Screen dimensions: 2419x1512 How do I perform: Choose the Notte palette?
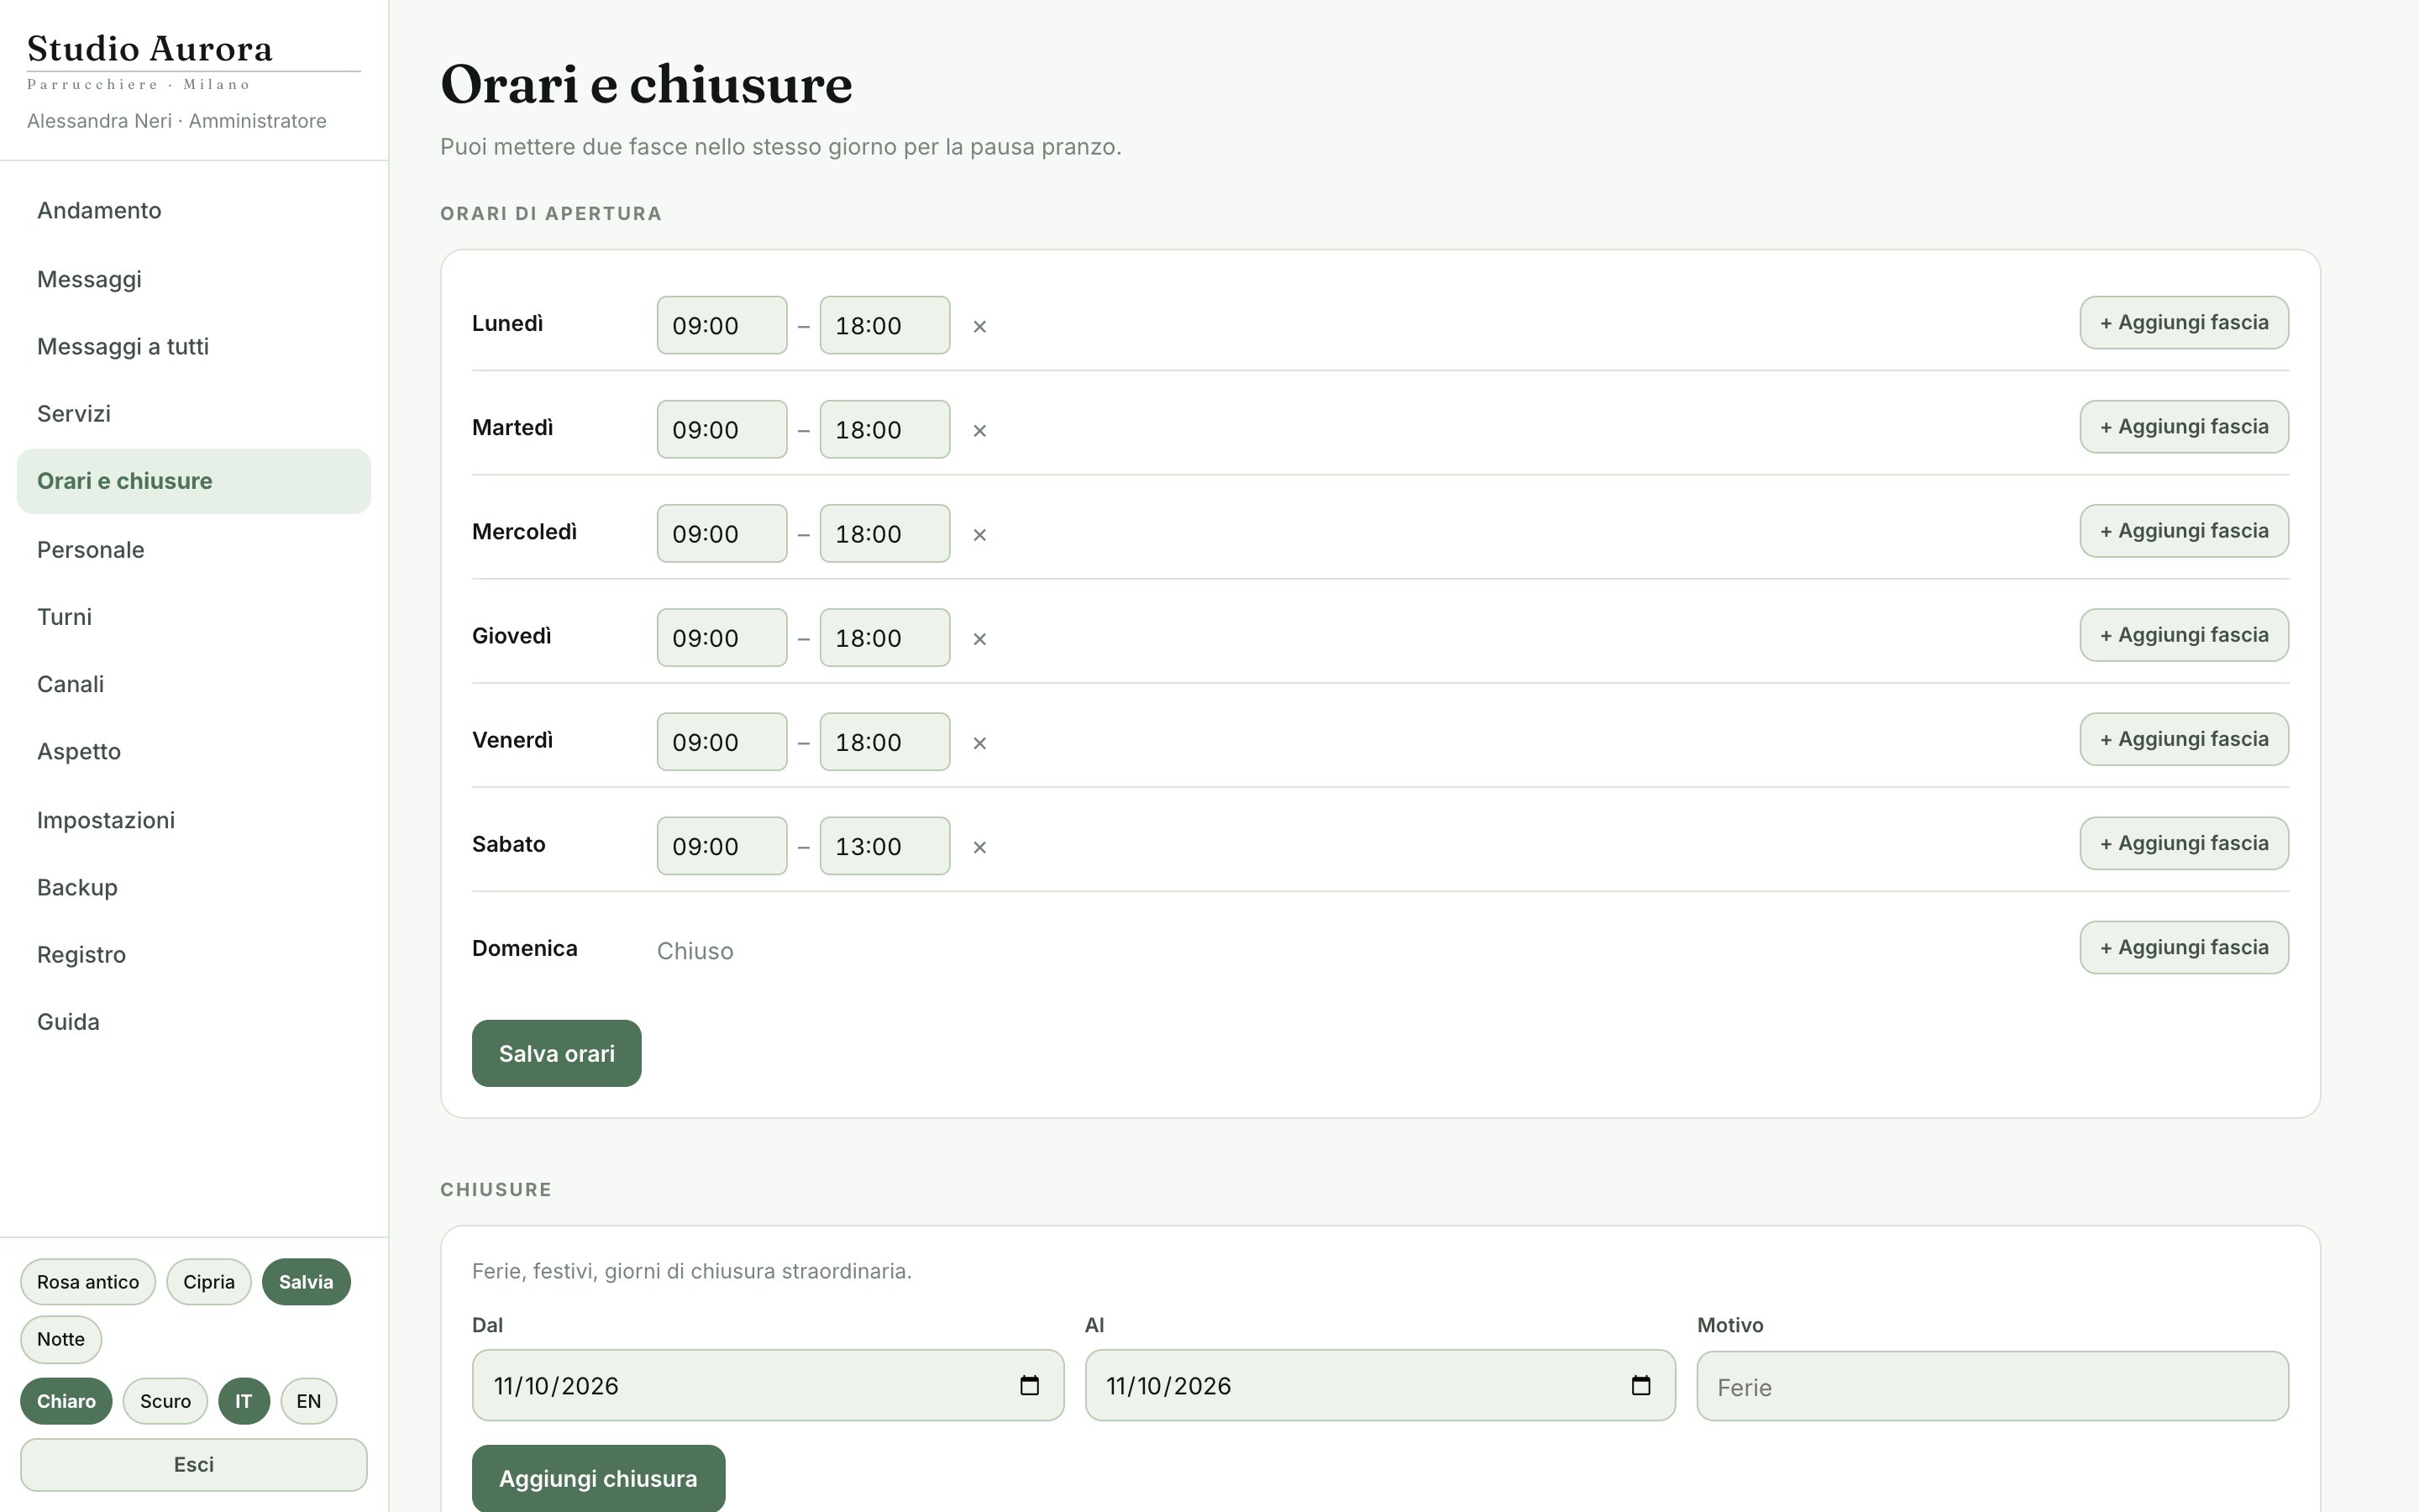61,1339
